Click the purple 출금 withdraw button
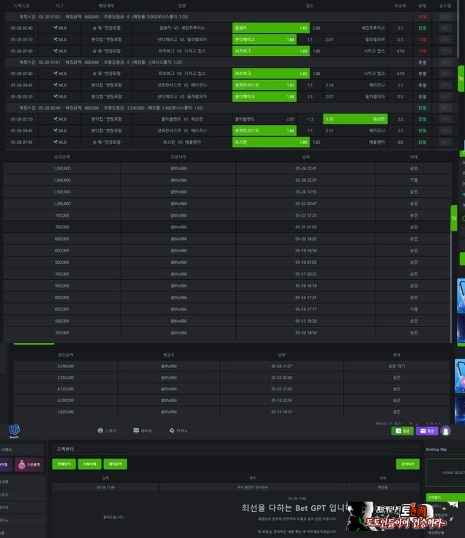The width and height of the screenshot is (465, 538). click(427, 431)
